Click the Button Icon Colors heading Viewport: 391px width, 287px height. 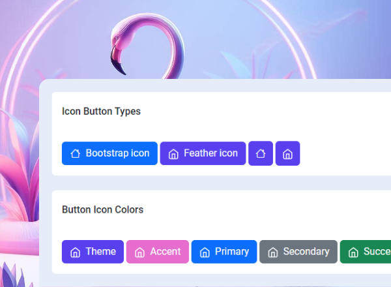[x=102, y=209]
